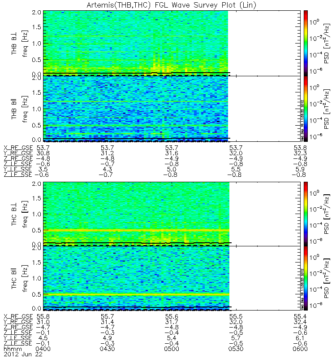Click the '0530' time tick label
336x359 pixels.
[x=236, y=349]
